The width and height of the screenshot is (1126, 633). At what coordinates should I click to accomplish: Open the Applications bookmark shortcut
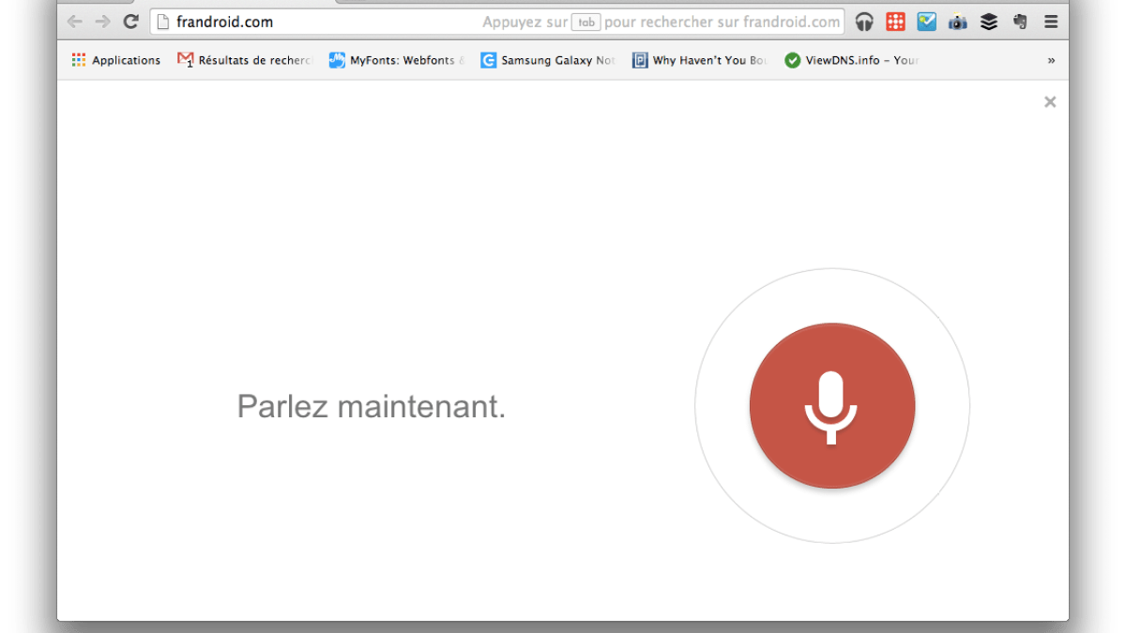(116, 60)
